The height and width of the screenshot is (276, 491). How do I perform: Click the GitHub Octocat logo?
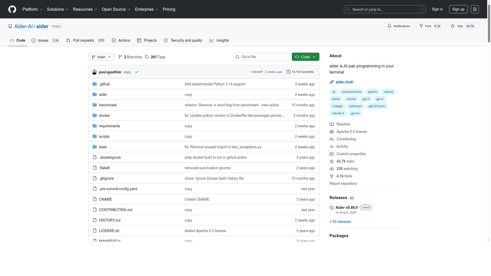(12, 9)
